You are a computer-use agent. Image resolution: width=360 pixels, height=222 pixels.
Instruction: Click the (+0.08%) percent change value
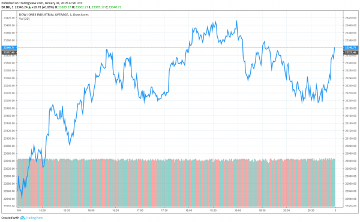tap(48, 7)
